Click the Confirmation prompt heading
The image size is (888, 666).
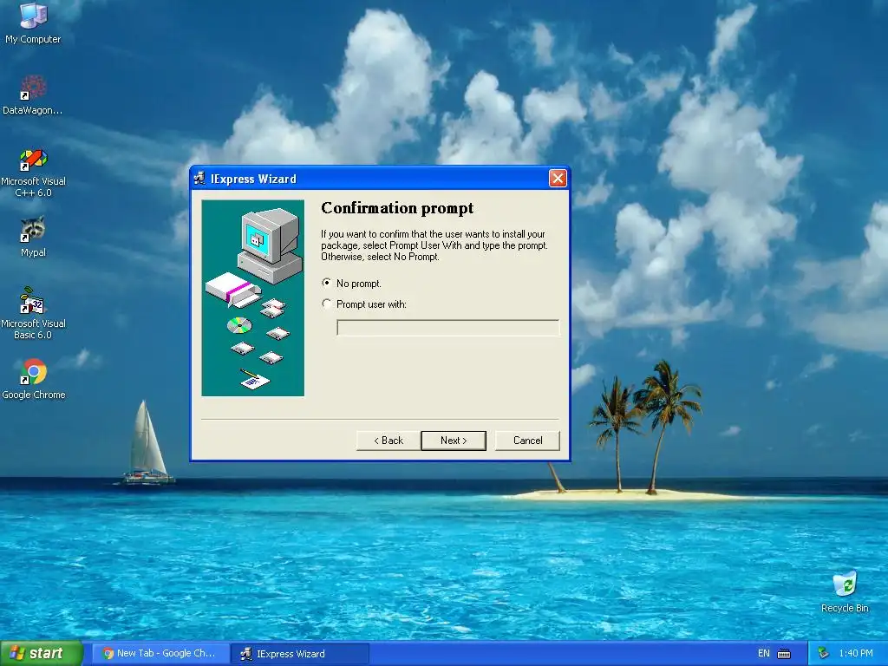(x=397, y=208)
